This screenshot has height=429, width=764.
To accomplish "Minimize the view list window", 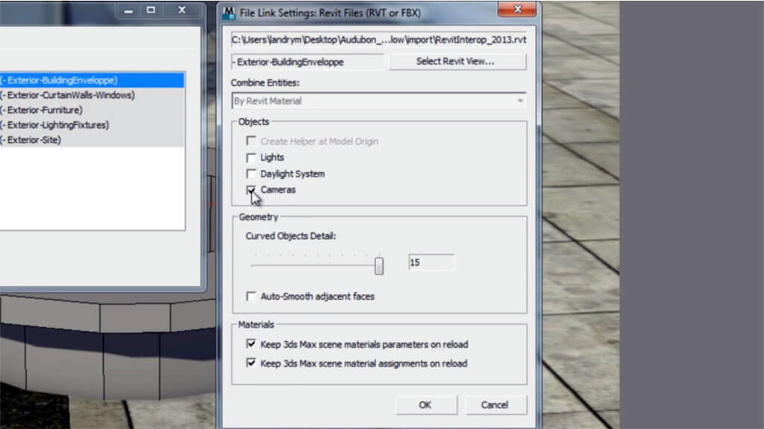I will coord(128,10).
